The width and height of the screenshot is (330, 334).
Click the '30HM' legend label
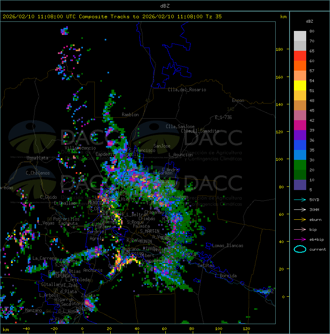coord(314,210)
